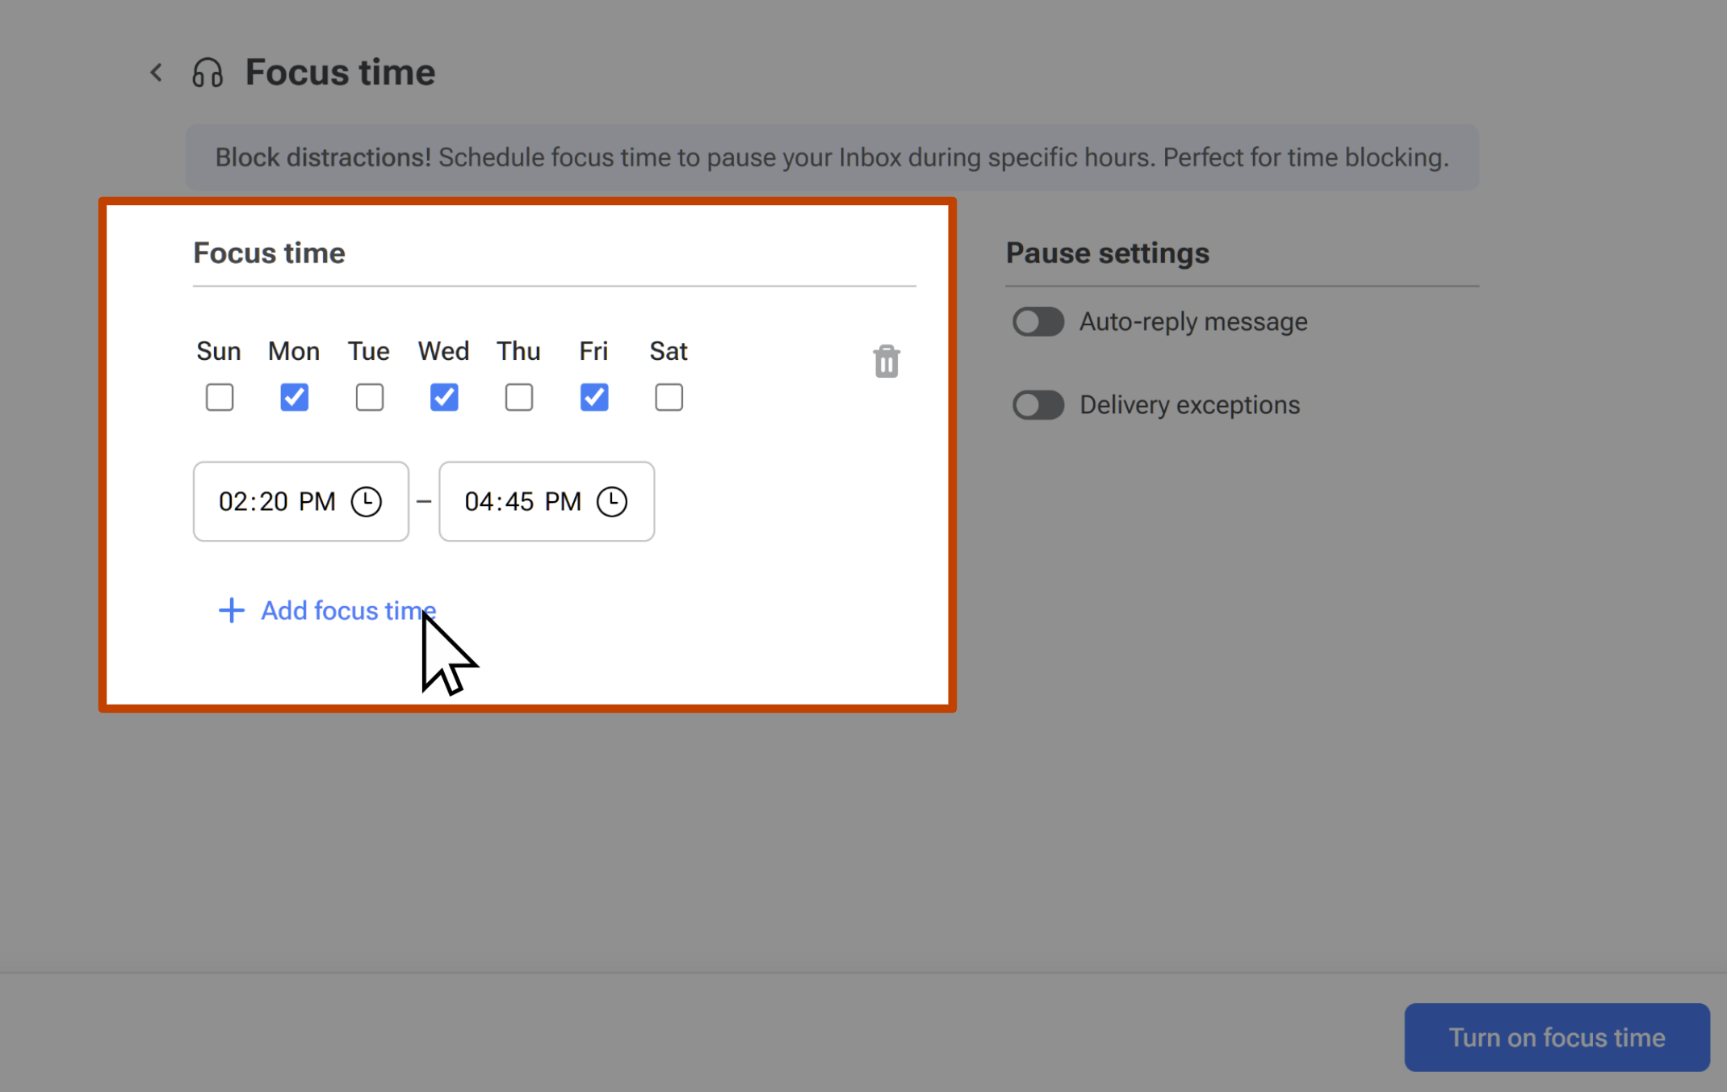Toggle on the Auto-reply message switch
This screenshot has height=1092, width=1727.
1037,321
